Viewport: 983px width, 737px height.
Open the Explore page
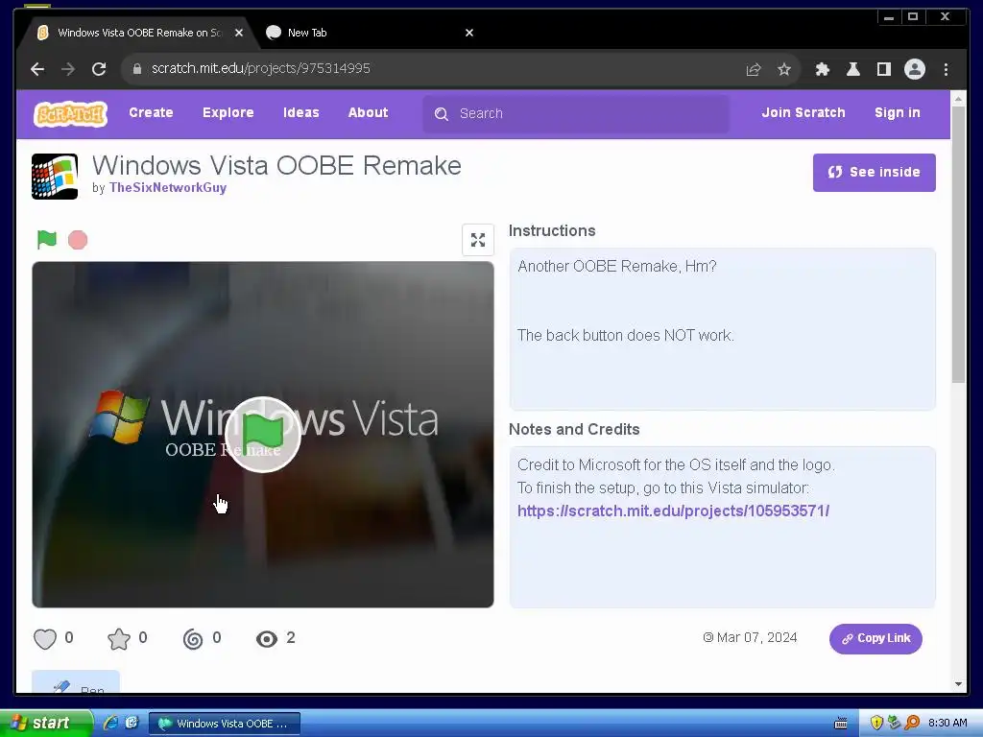(x=228, y=113)
